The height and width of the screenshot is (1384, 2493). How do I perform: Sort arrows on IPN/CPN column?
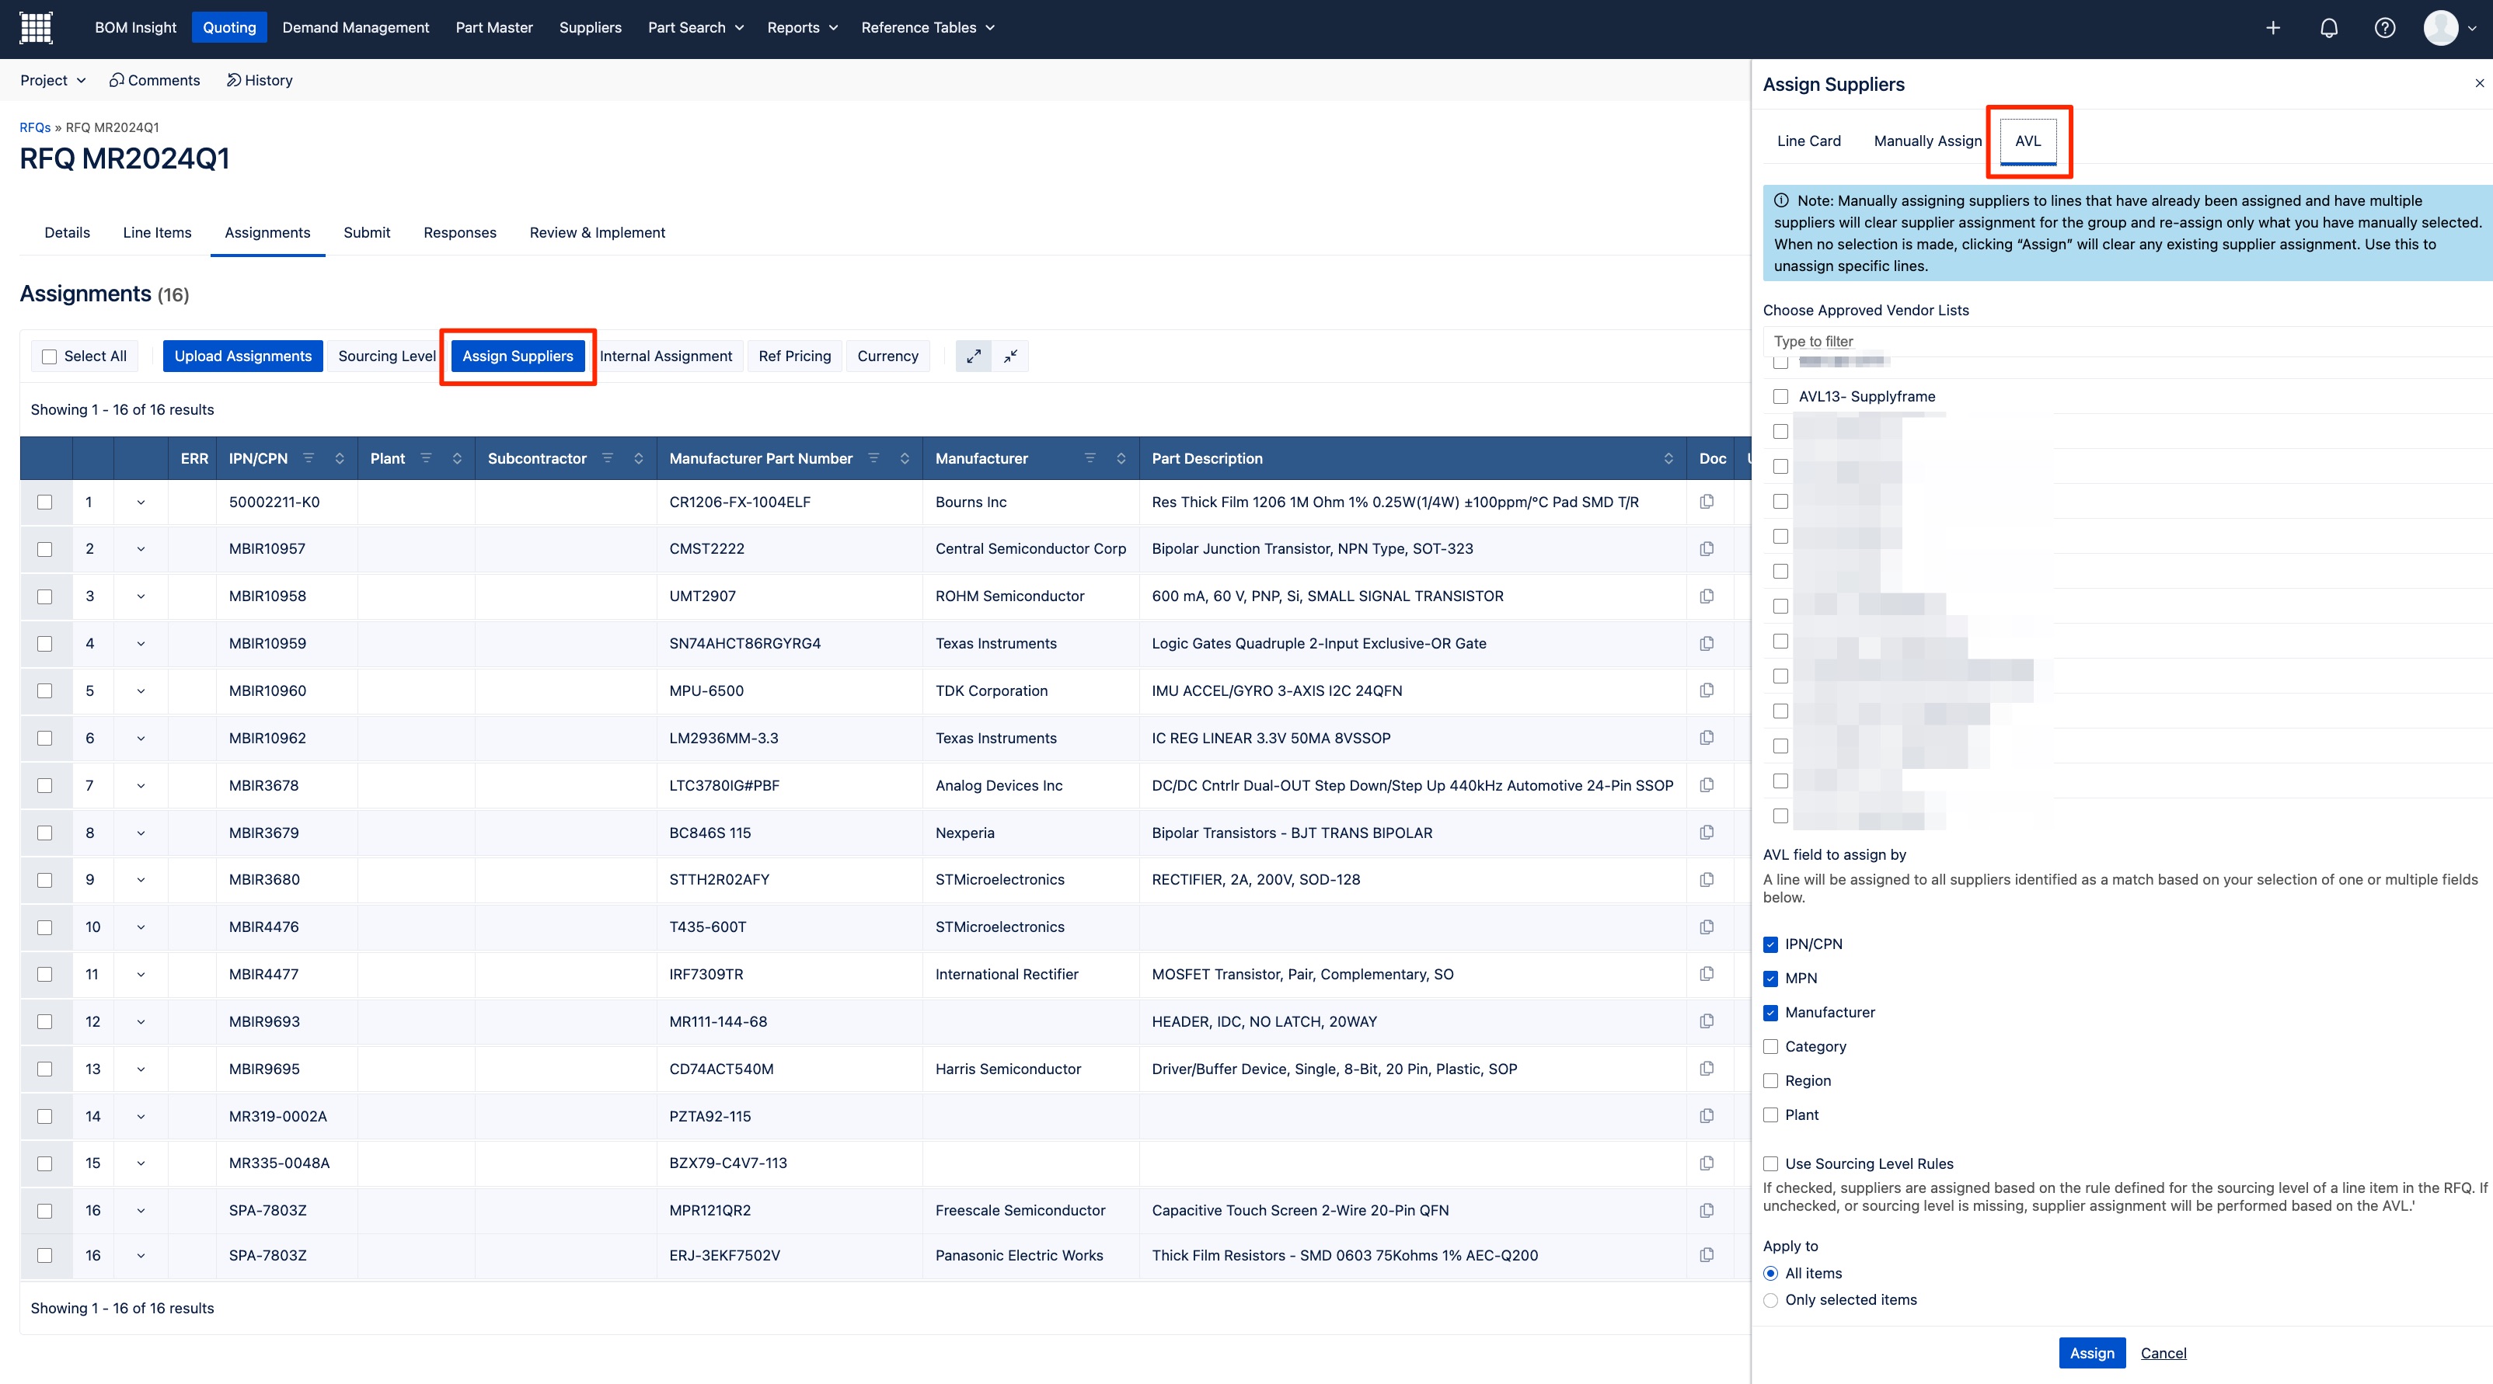tap(340, 458)
